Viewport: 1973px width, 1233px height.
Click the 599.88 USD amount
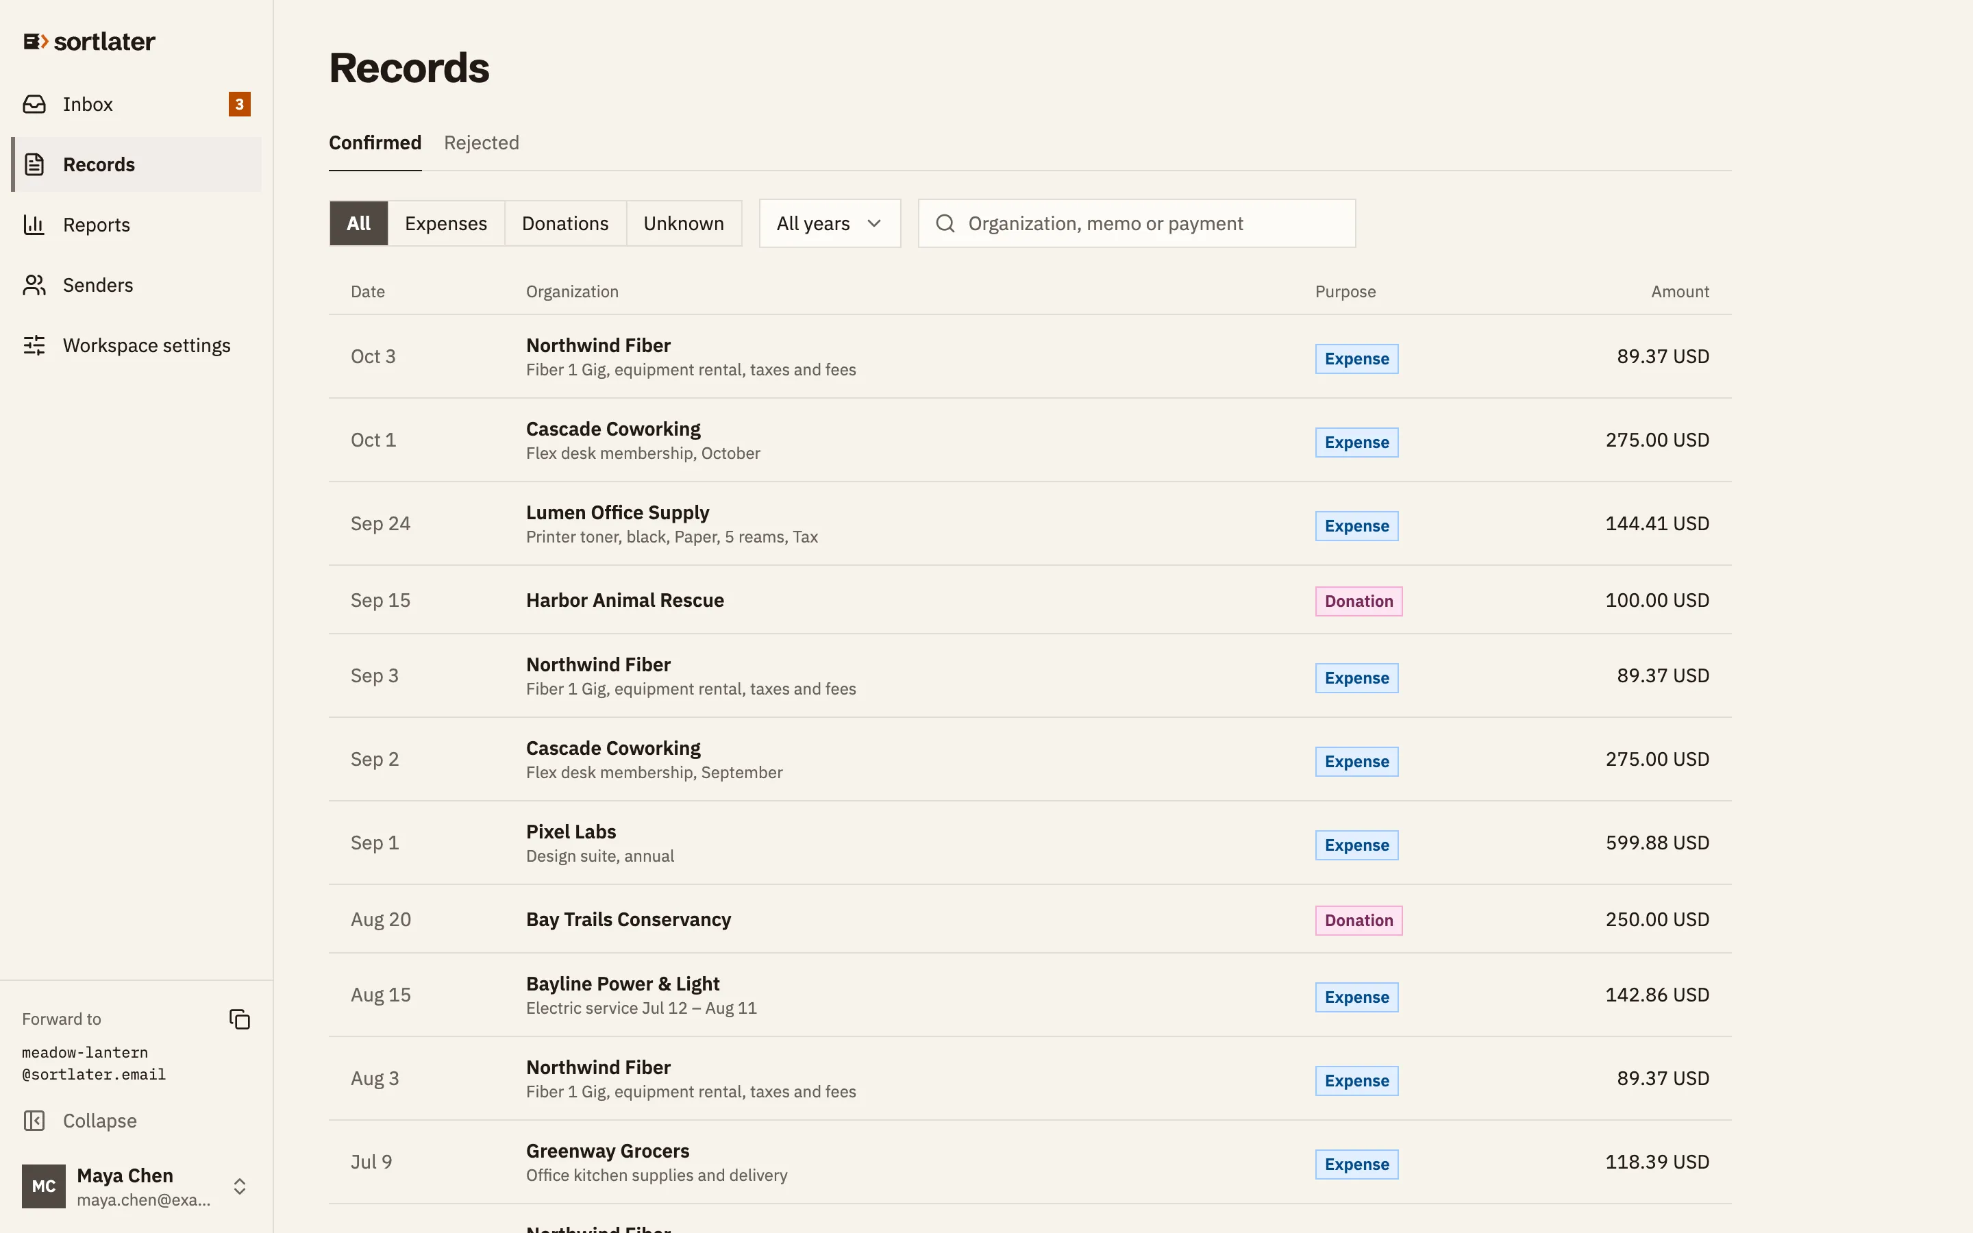1656,843
